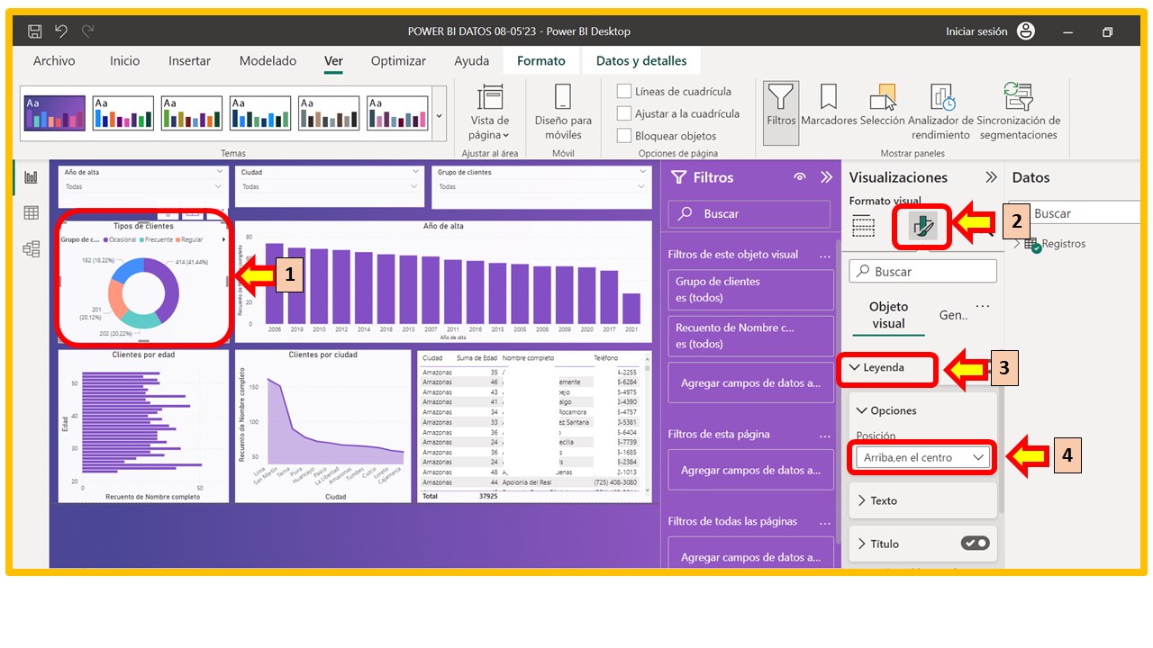Apply the second theme with blue-orange bars

tap(123, 114)
